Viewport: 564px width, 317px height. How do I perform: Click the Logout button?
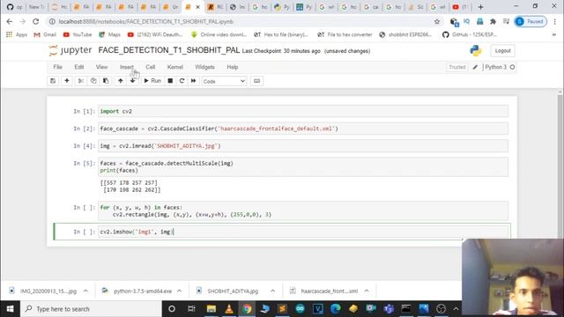coord(502,51)
